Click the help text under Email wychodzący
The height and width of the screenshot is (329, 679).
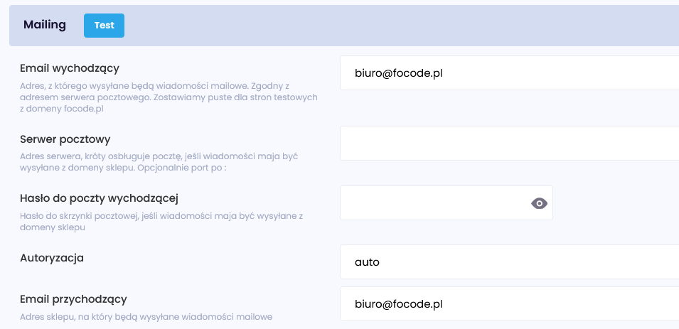[x=169, y=97]
